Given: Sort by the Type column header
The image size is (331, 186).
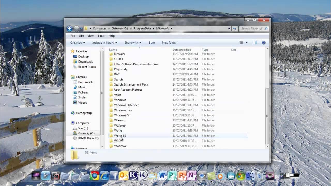Looking at the screenshot, I should pos(205,50).
